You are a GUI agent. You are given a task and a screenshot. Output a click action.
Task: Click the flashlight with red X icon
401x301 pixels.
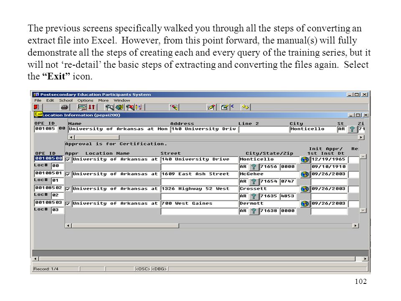pos(130,107)
